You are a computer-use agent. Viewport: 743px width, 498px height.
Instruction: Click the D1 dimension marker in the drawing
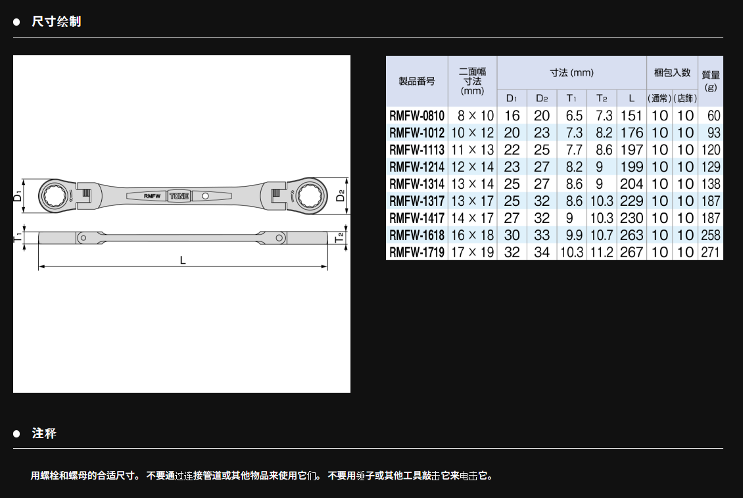18,195
